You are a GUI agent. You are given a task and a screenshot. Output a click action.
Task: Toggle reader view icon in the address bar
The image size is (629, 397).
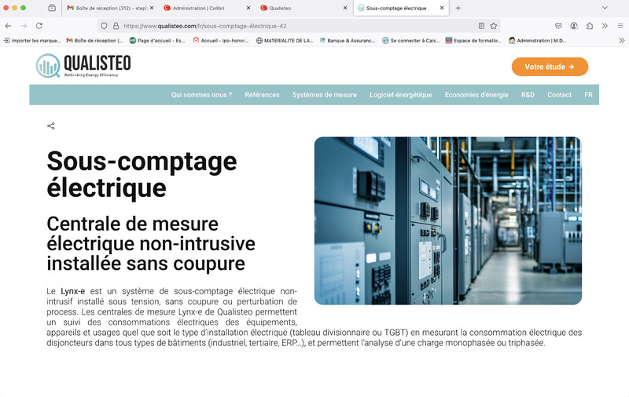[481, 26]
